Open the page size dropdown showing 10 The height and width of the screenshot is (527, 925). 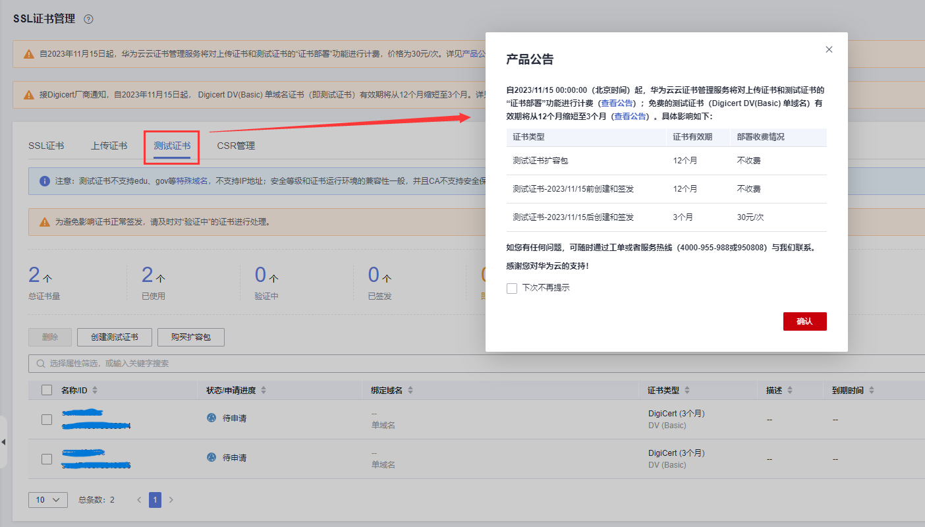(48, 500)
